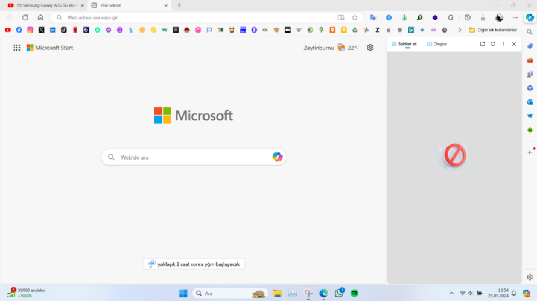The height and width of the screenshot is (301, 537).
Task: Open Copilot pane in a new tab
Action: click(482, 44)
